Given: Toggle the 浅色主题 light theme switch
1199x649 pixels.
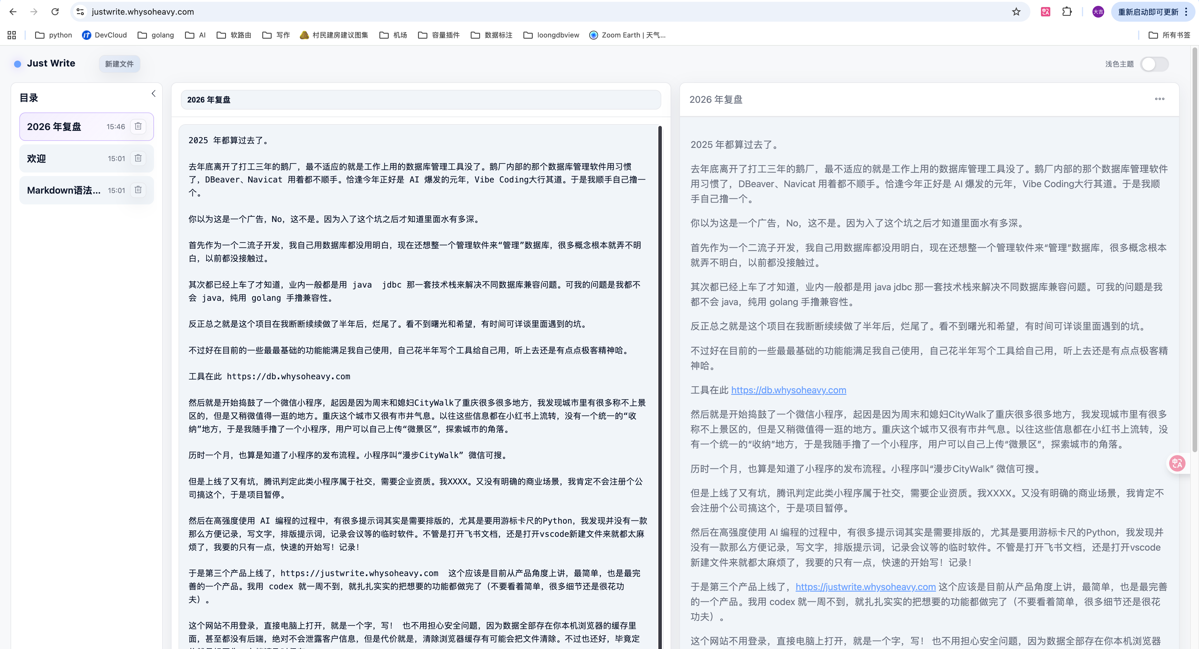Looking at the screenshot, I should [1154, 64].
